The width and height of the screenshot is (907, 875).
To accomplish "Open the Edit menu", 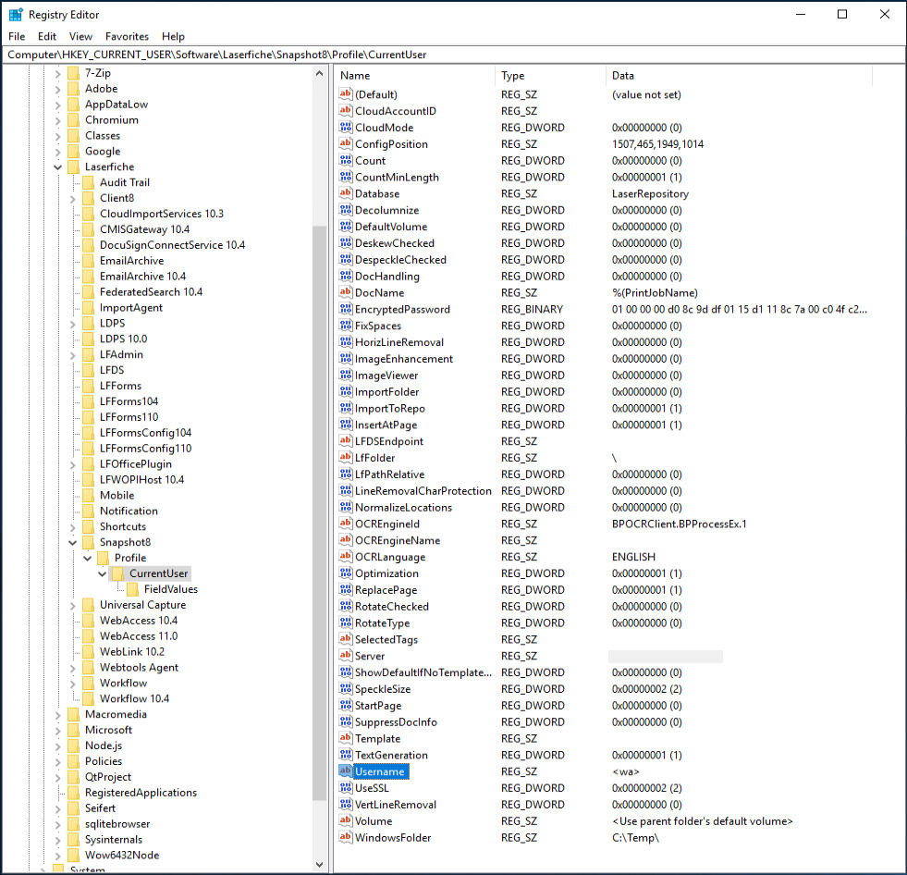I will tap(47, 36).
